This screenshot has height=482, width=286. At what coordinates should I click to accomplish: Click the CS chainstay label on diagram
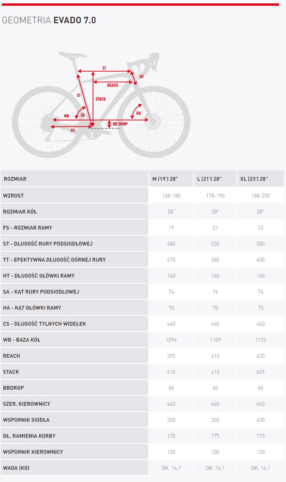click(x=73, y=130)
